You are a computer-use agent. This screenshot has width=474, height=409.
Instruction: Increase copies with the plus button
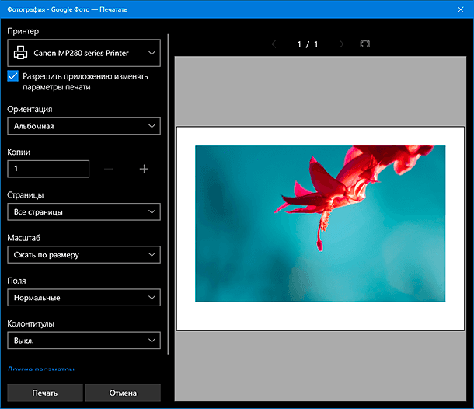coord(144,169)
